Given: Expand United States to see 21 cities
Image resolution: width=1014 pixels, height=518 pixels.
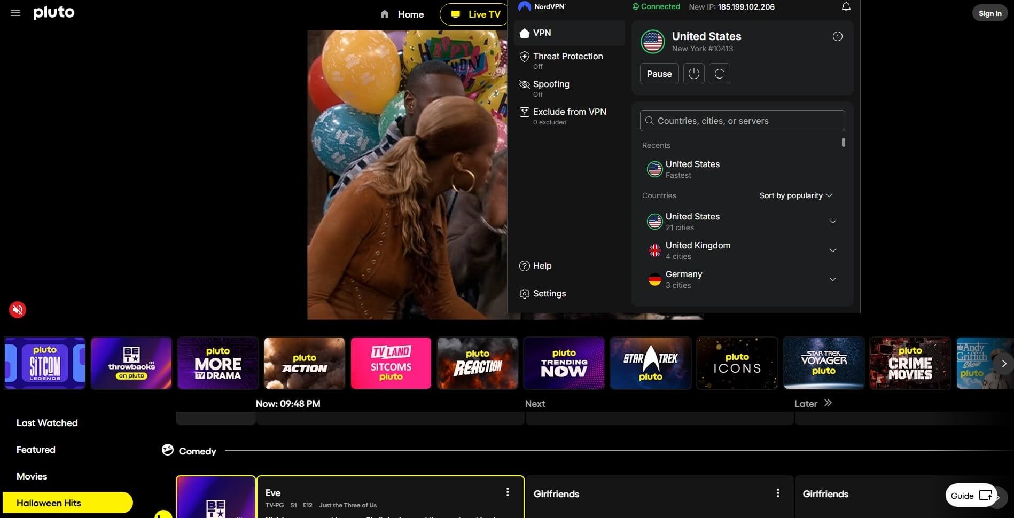Looking at the screenshot, I should coord(833,221).
